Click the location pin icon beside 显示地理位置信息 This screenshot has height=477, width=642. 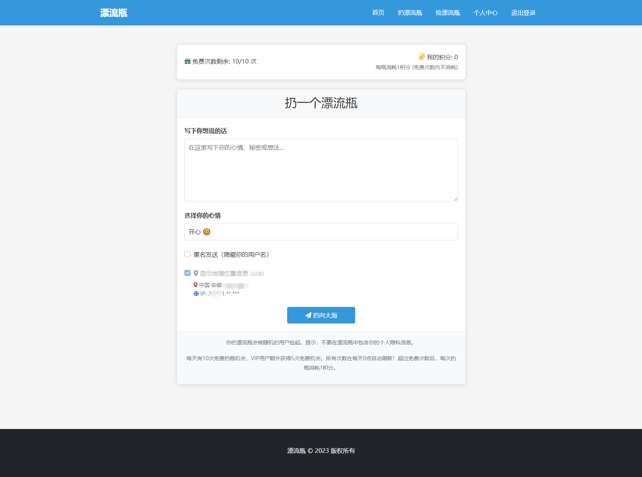tap(196, 273)
